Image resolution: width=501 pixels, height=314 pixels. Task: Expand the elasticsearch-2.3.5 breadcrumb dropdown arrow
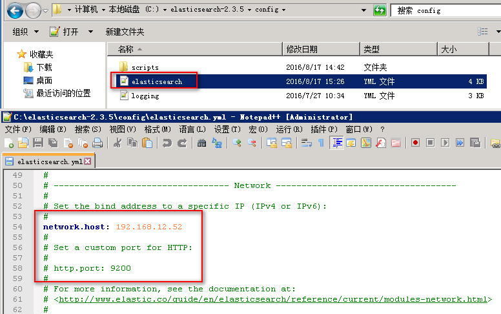point(250,10)
